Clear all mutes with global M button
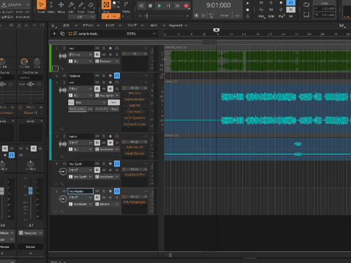The width and height of the screenshot is (351, 263). coord(261,3)
